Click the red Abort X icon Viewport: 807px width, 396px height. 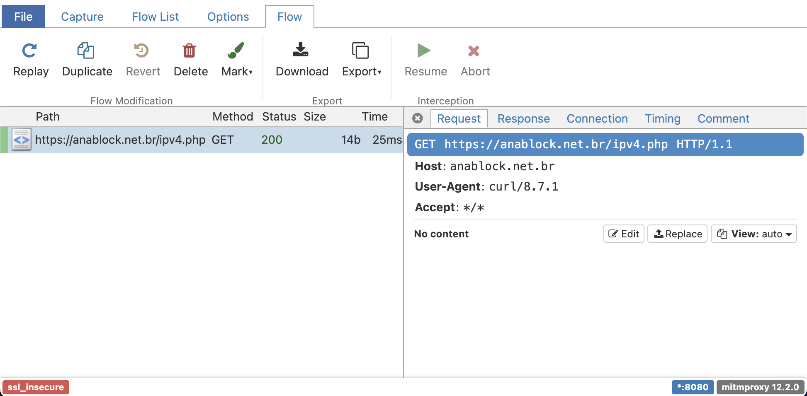pos(474,51)
